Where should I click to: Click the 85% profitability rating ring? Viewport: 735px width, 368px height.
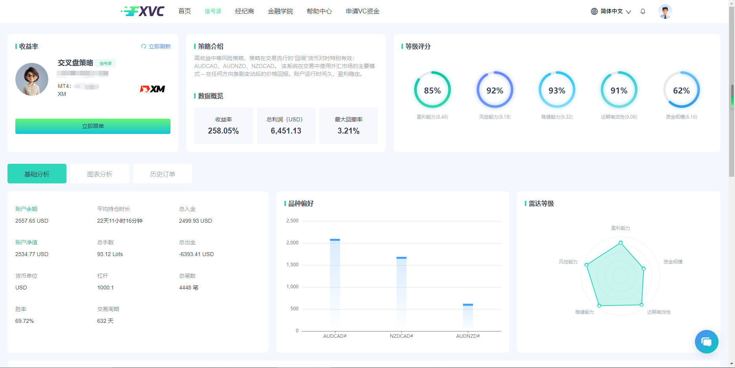pyautogui.click(x=432, y=90)
